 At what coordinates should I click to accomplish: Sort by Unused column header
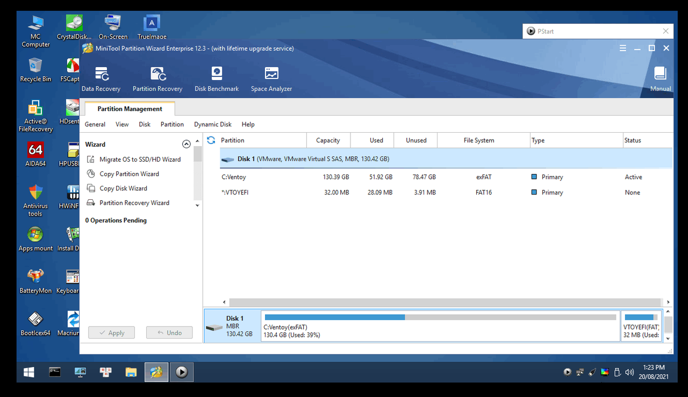click(x=416, y=140)
